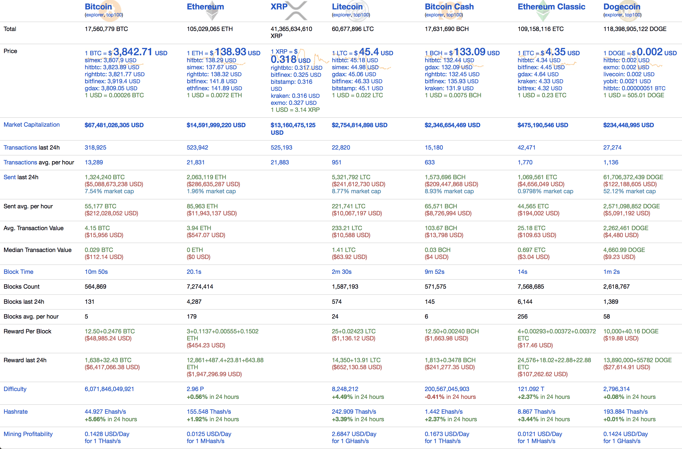Screen dimensions: 682x449
Task: Click XRP transactions value 525,193
Action: pyautogui.click(x=281, y=147)
